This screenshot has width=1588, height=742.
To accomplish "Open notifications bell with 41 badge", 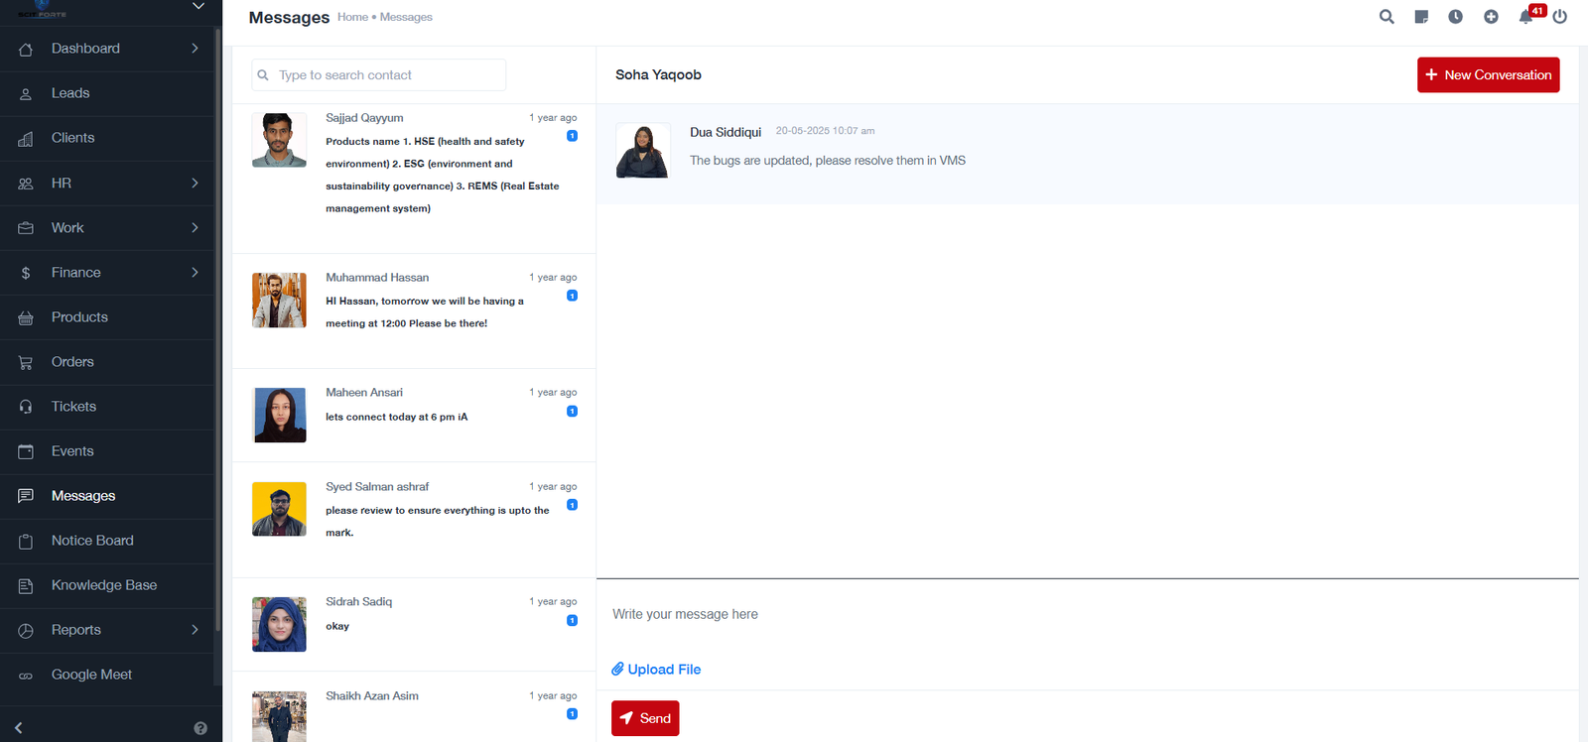I will pos(1526,17).
